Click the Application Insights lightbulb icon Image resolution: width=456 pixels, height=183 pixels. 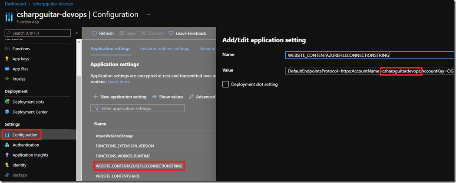click(7, 155)
